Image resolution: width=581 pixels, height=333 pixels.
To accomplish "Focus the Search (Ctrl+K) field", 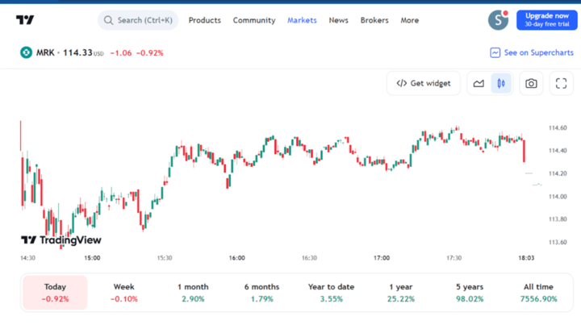I will 138,20.
